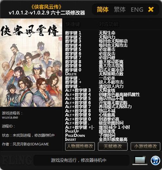Screen dimensions: 162x170
Task: Select the 一击必杀 function entry
Action: coord(107,78)
